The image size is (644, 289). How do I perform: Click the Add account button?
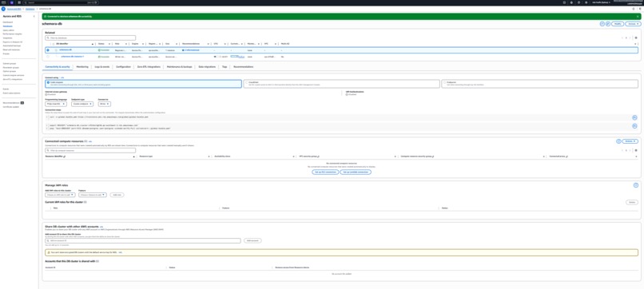point(252,240)
